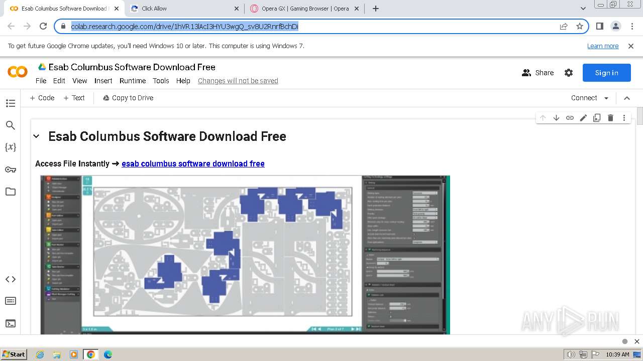Close the bottom status bar

(x=636, y=341)
